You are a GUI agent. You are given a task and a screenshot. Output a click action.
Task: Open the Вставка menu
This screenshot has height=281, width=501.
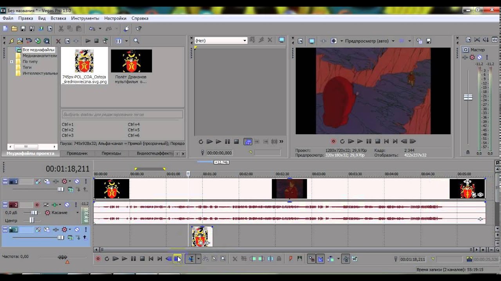pos(58,18)
